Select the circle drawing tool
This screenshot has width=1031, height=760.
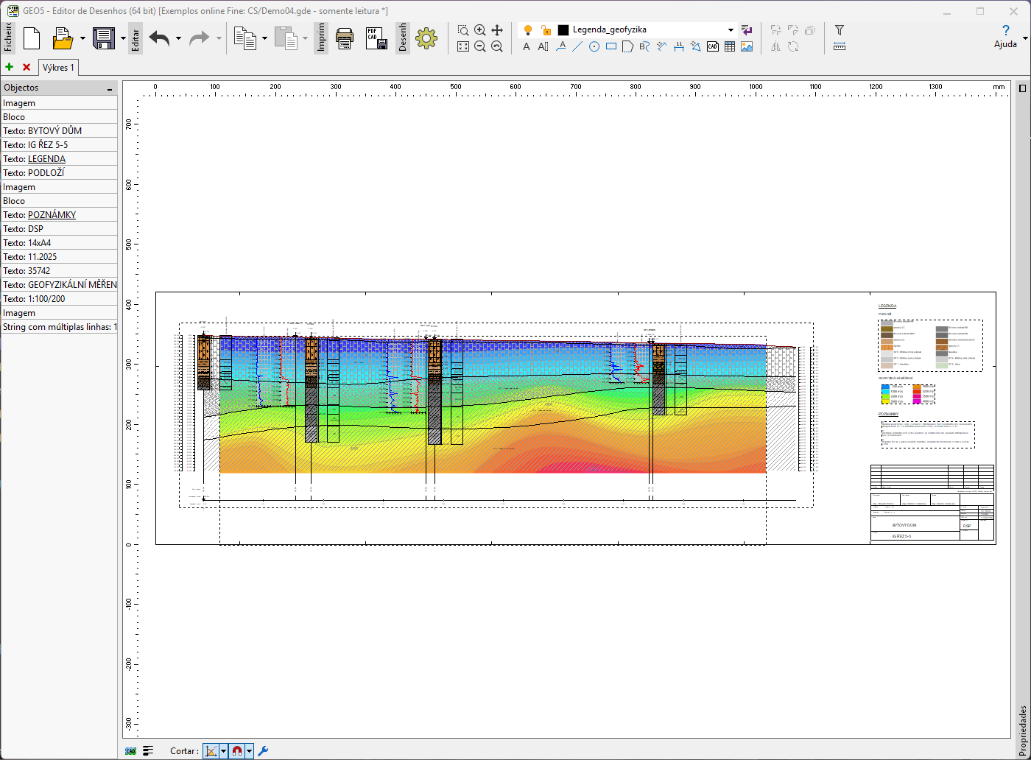pos(594,46)
